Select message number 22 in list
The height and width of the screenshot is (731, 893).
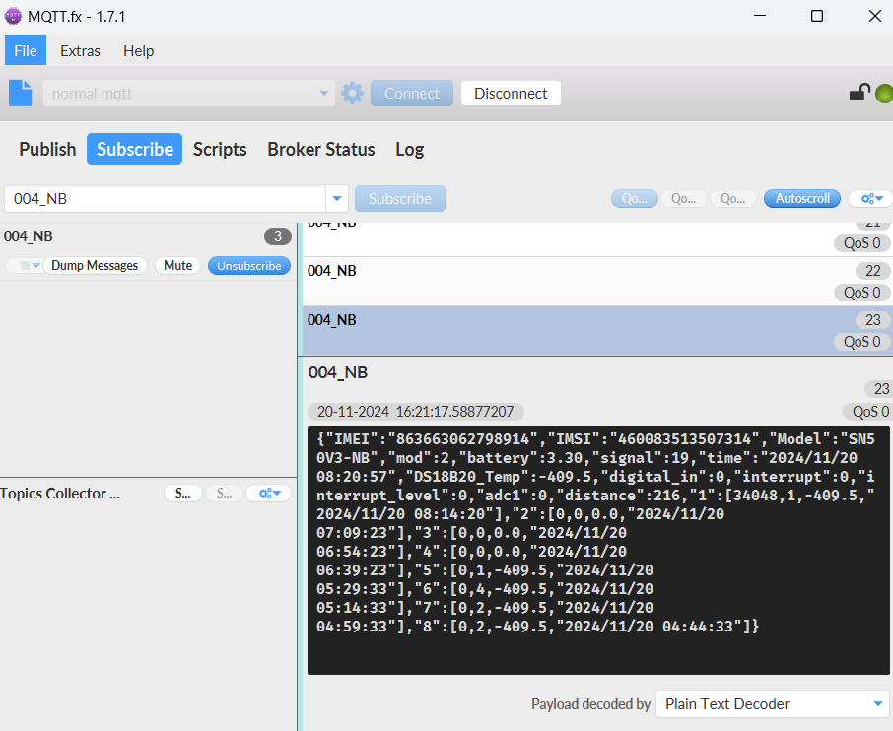597,281
